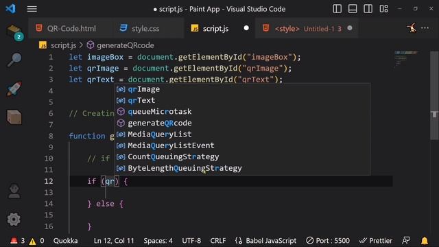Viewport: 439px width, 247px height.
Task: Select qrText suggestion
Action: click(x=242, y=100)
